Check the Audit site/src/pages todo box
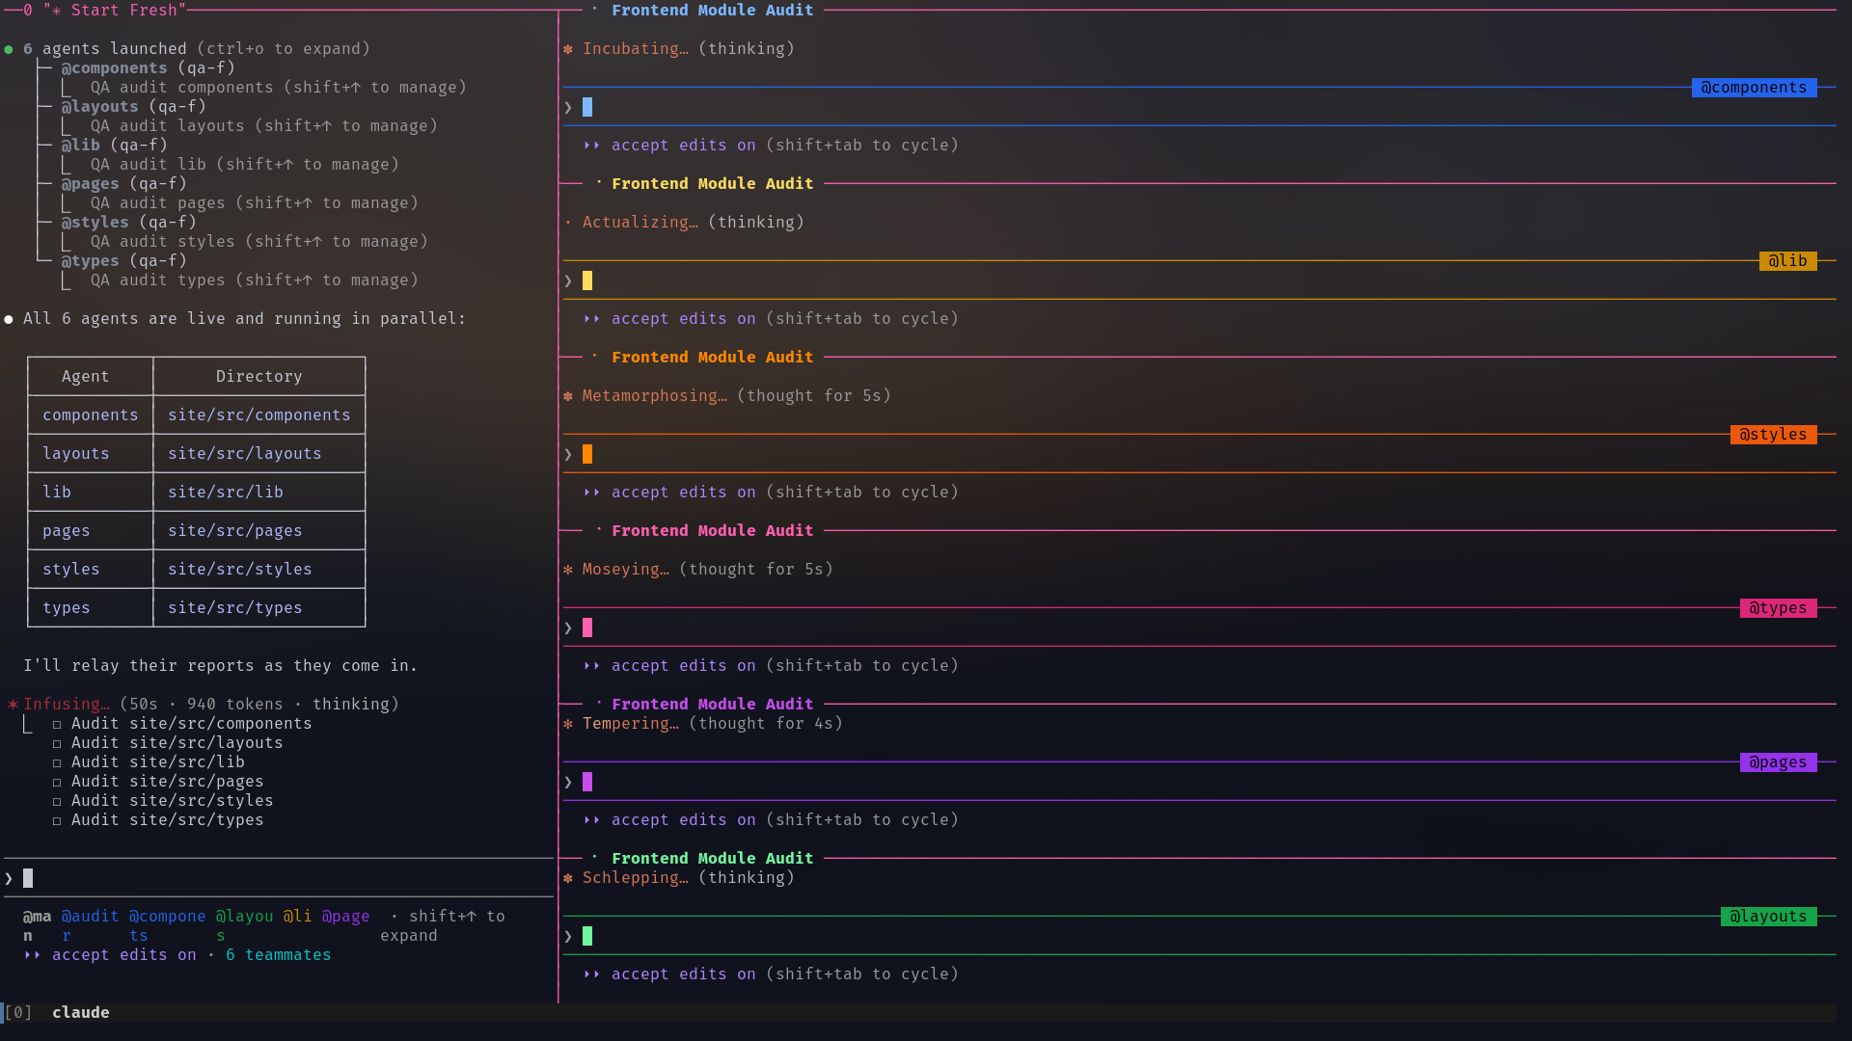The width and height of the screenshot is (1852, 1041). tap(57, 782)
